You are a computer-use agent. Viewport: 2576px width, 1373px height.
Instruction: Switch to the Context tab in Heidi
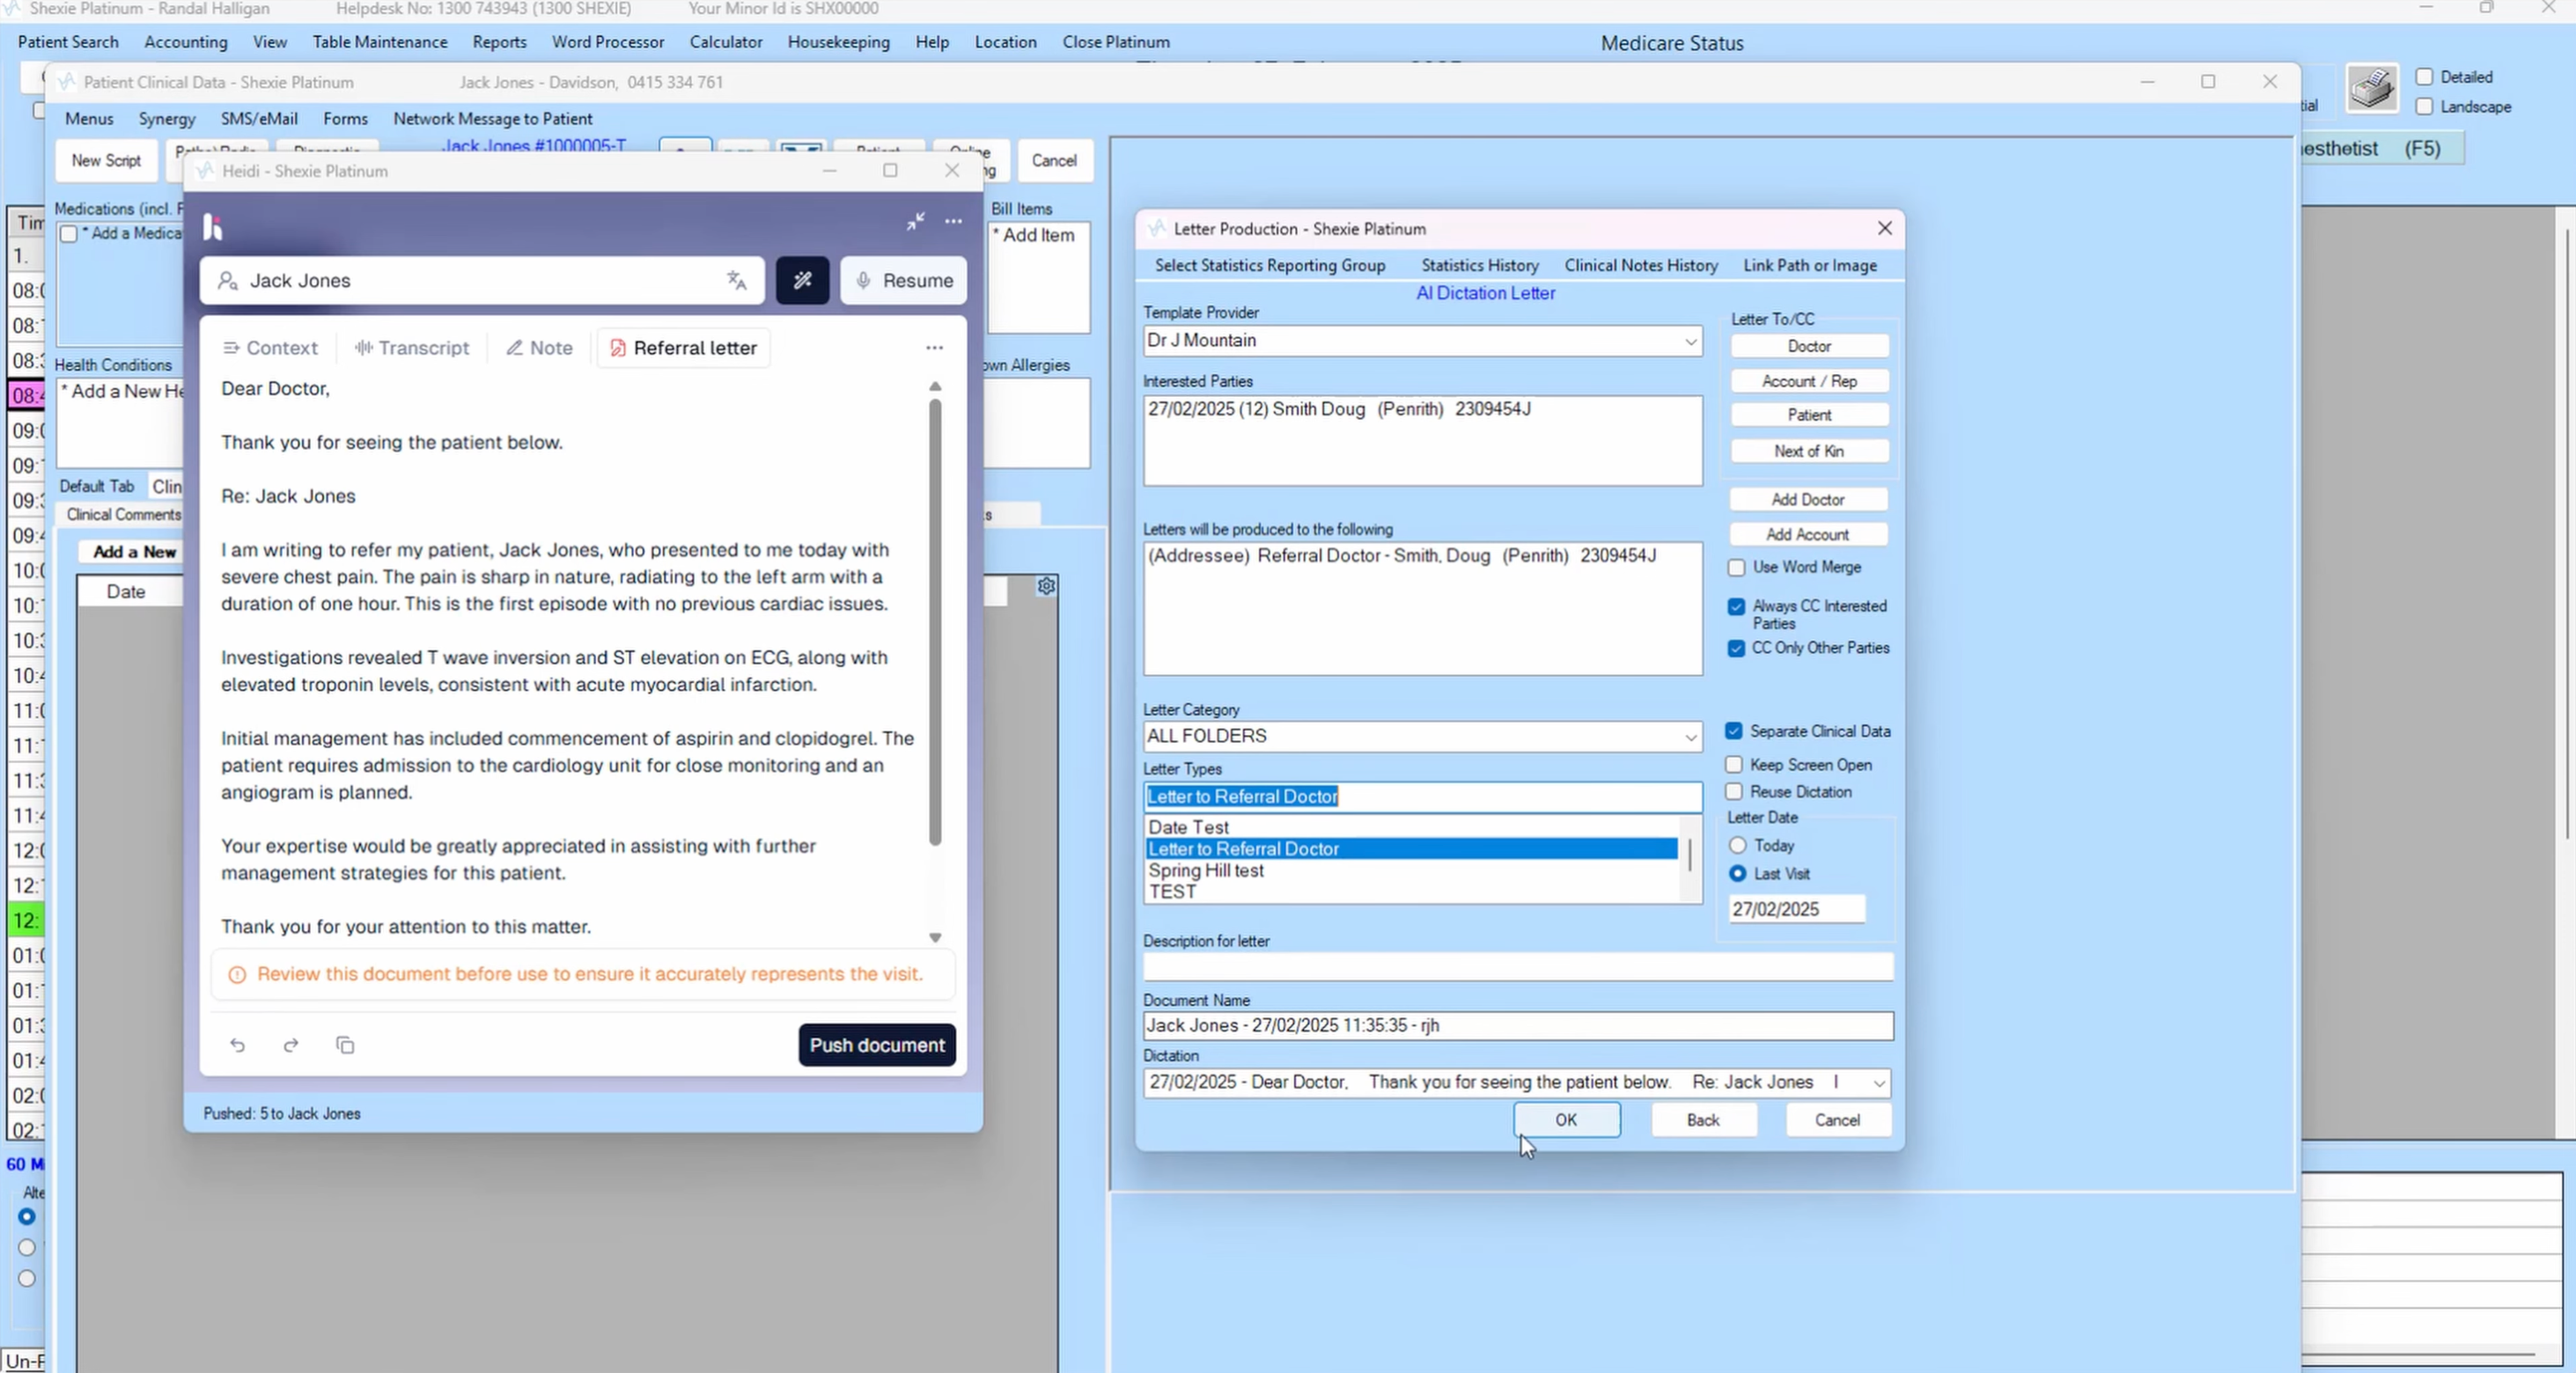(x=270, y=347)
